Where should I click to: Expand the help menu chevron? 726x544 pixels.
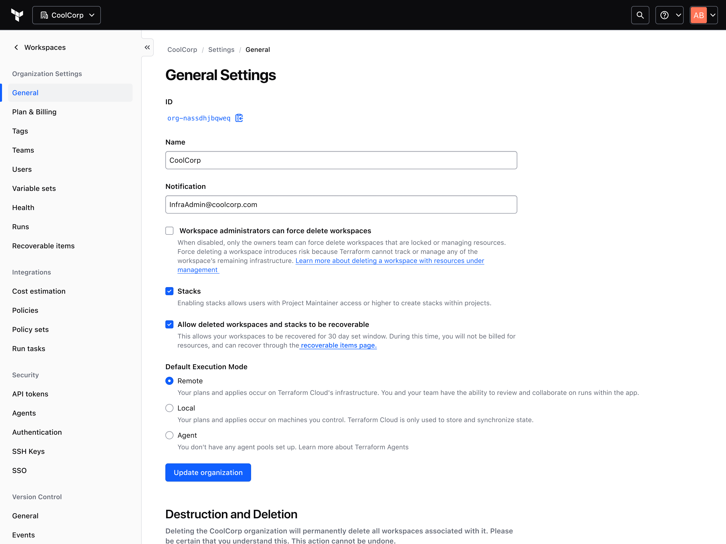pyautogui.click(x=678, y=15)
